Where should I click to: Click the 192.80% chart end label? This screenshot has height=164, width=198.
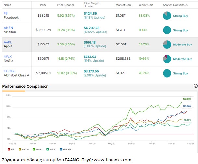coord(187,99)
